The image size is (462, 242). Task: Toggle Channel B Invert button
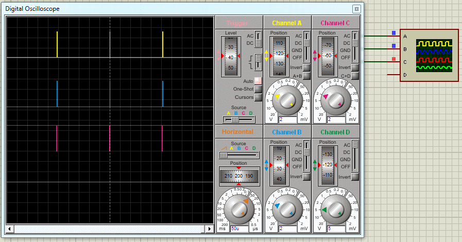click(x=307, y=177)
